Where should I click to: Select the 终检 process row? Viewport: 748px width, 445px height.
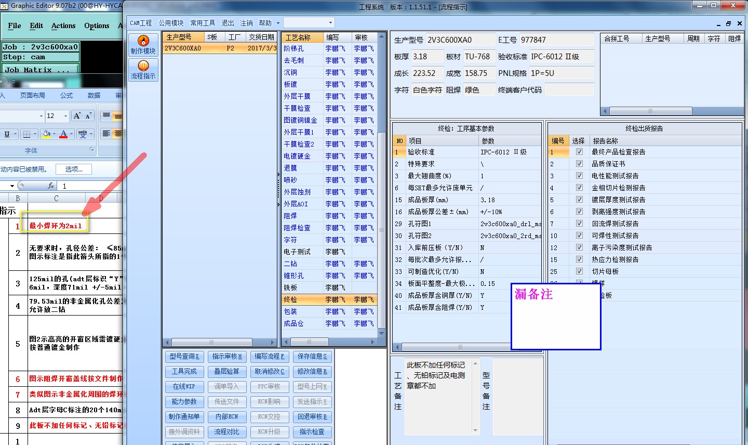point(329,299)
